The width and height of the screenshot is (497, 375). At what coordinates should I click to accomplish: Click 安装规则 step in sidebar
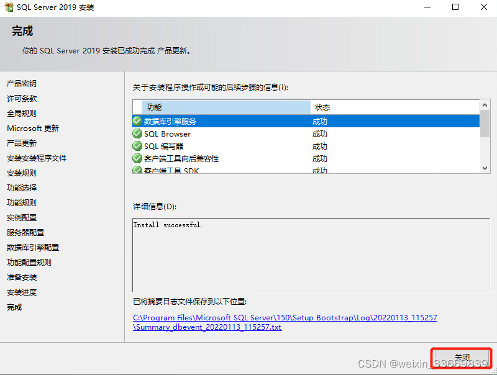coord(22,173)
